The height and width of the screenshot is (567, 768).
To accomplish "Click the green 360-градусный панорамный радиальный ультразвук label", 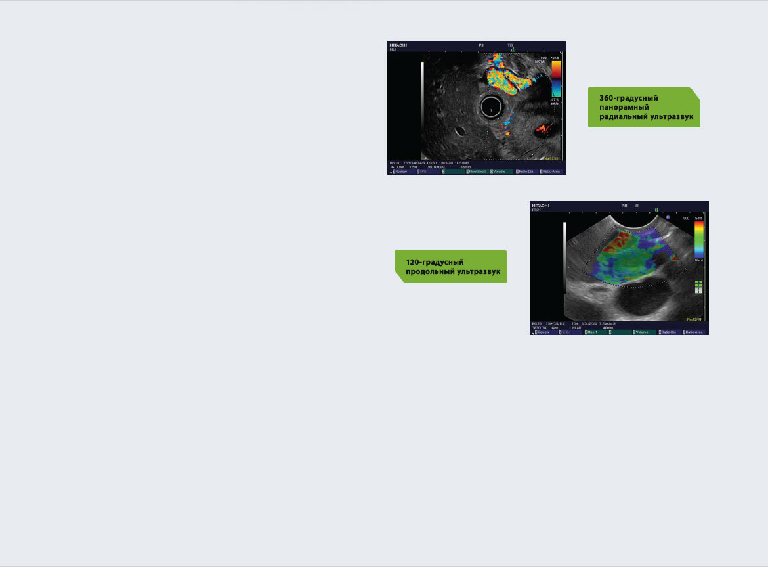I will (643, 108).
